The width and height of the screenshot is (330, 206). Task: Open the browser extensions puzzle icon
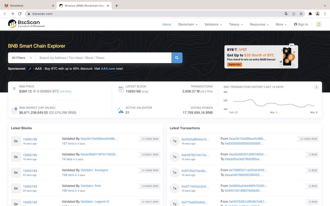click(310, 13)
